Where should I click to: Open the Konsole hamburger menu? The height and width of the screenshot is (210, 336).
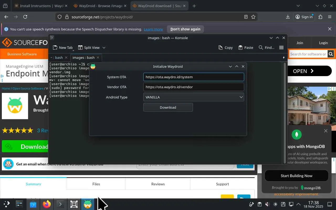point(281,48)
